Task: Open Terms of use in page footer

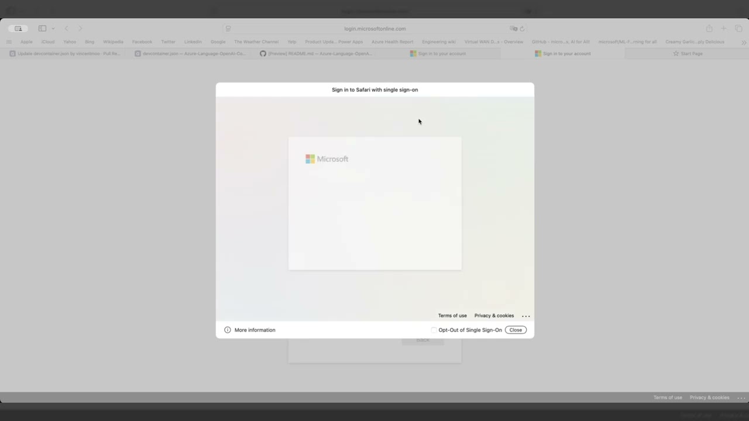Action: (x=668, y=398)
